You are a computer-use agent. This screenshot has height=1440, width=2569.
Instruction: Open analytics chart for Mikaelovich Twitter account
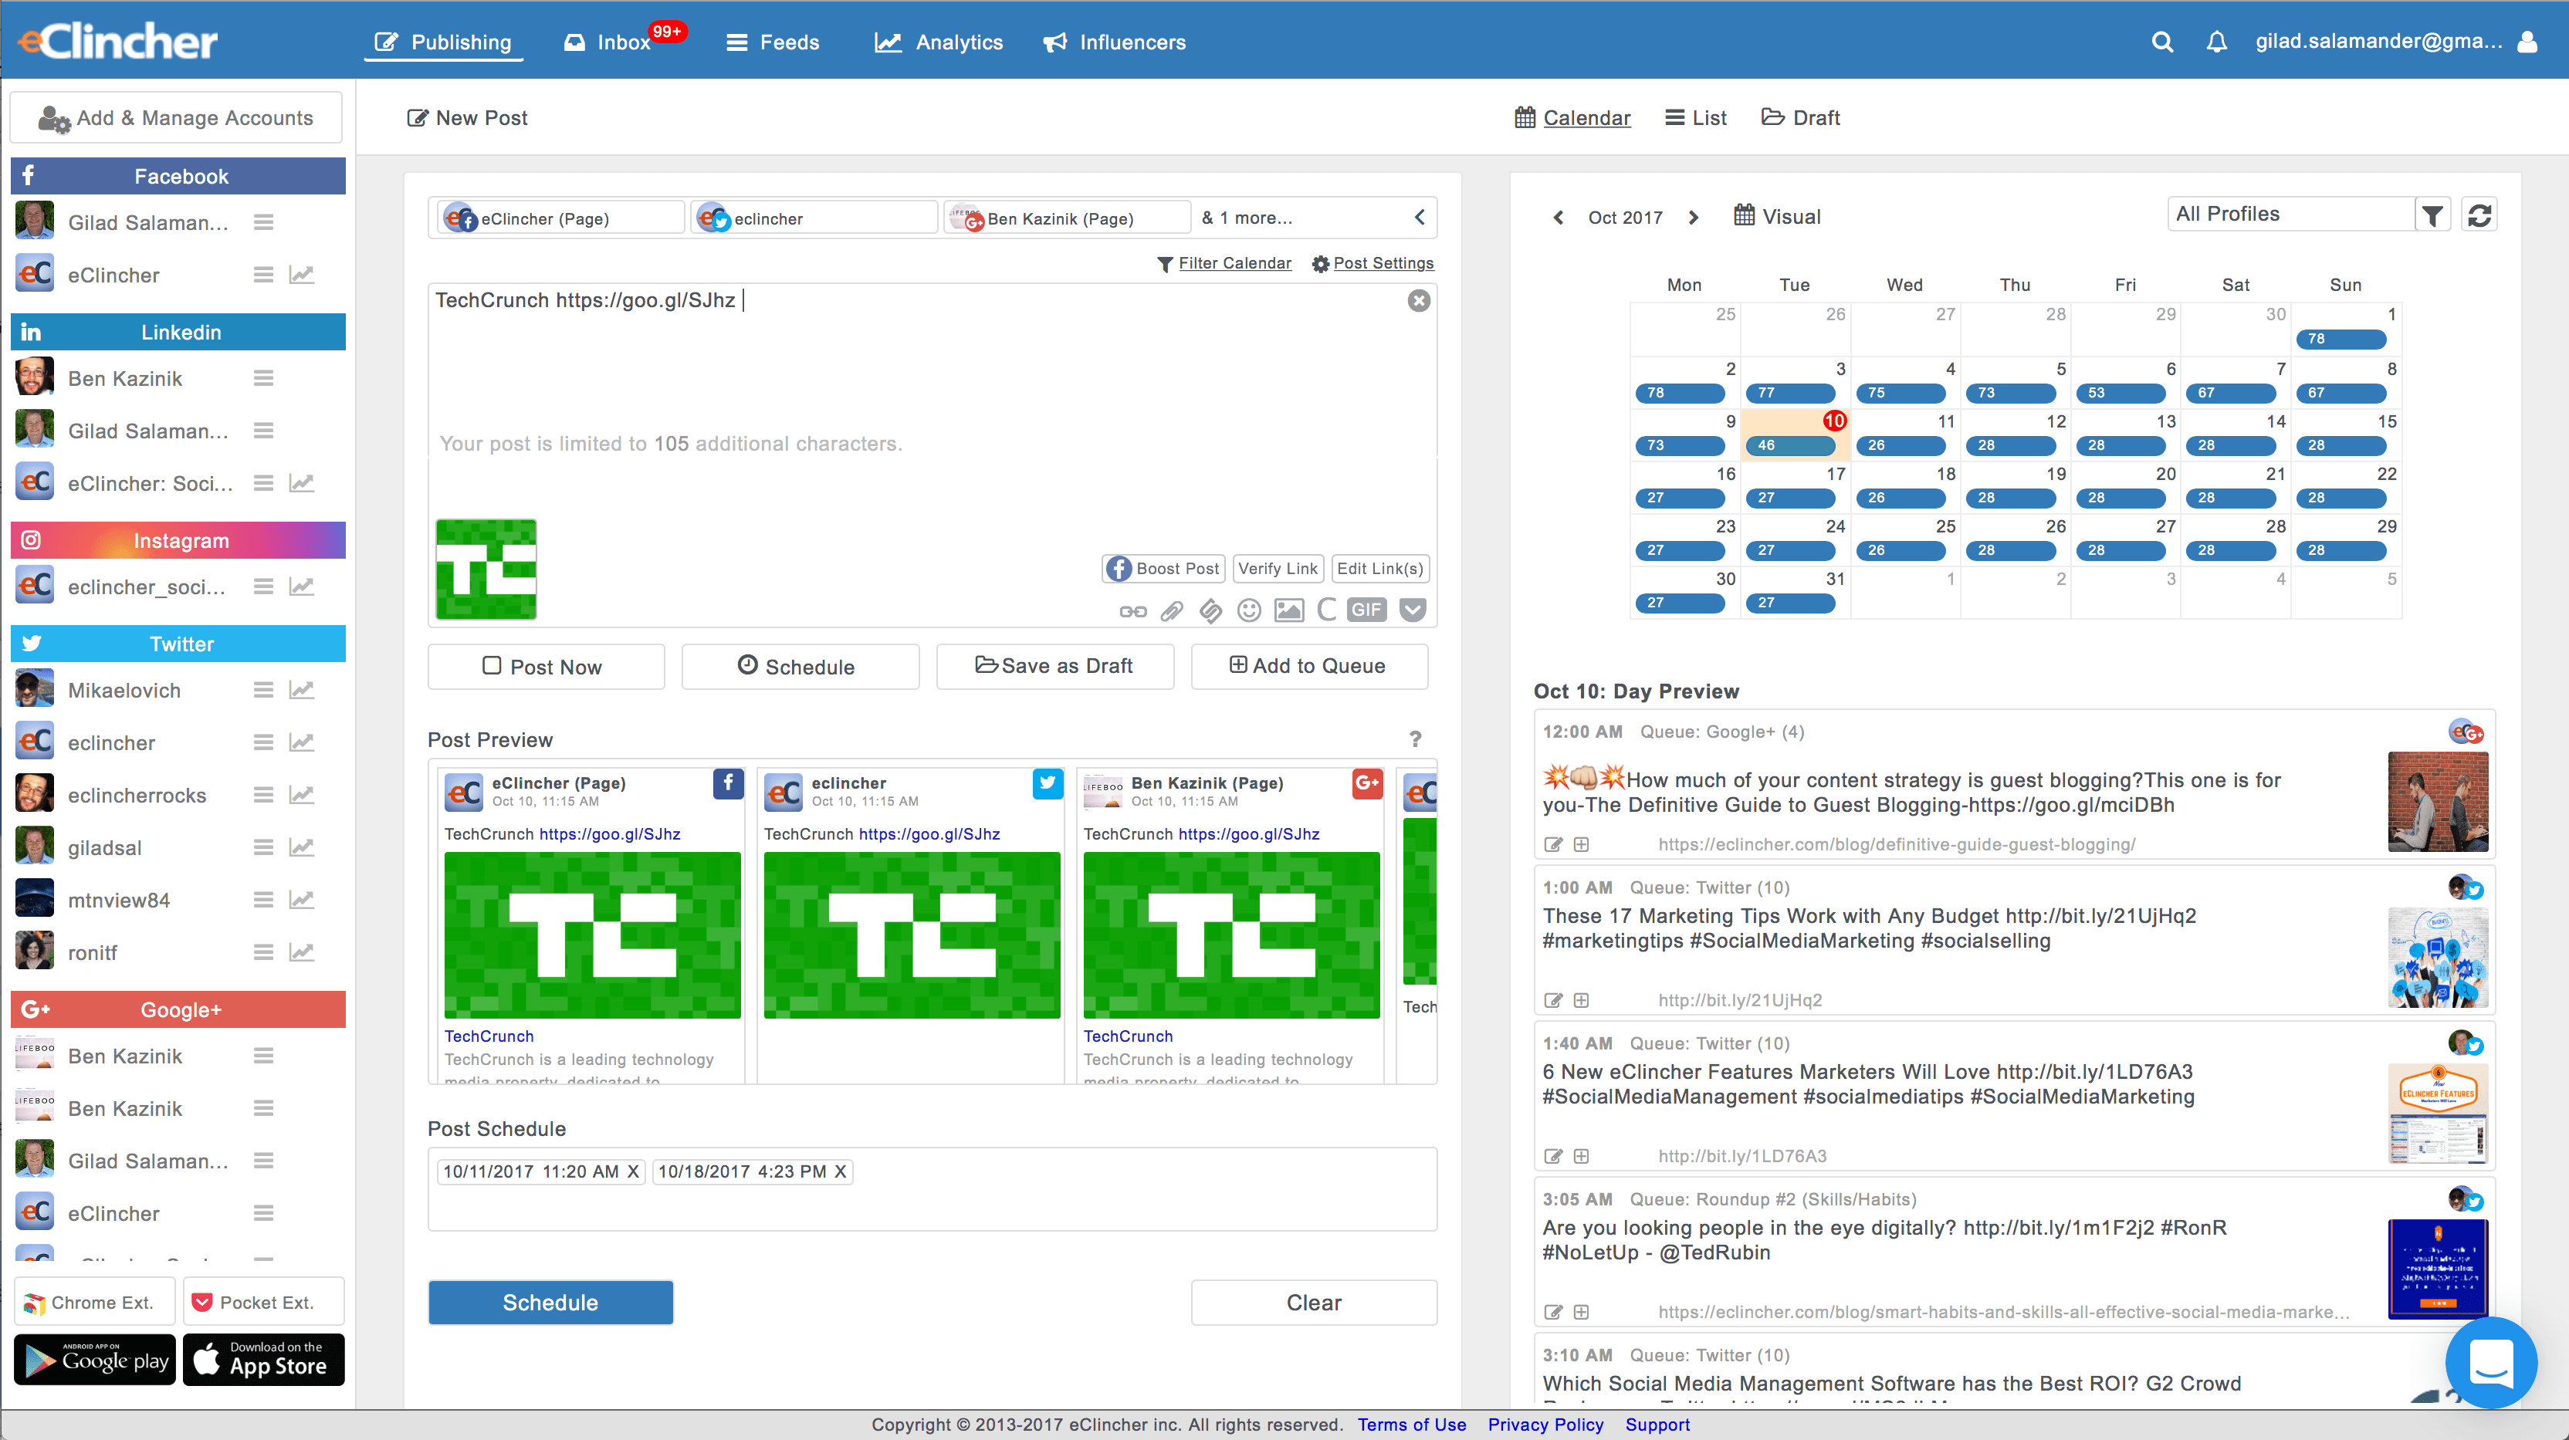[301, 690]
